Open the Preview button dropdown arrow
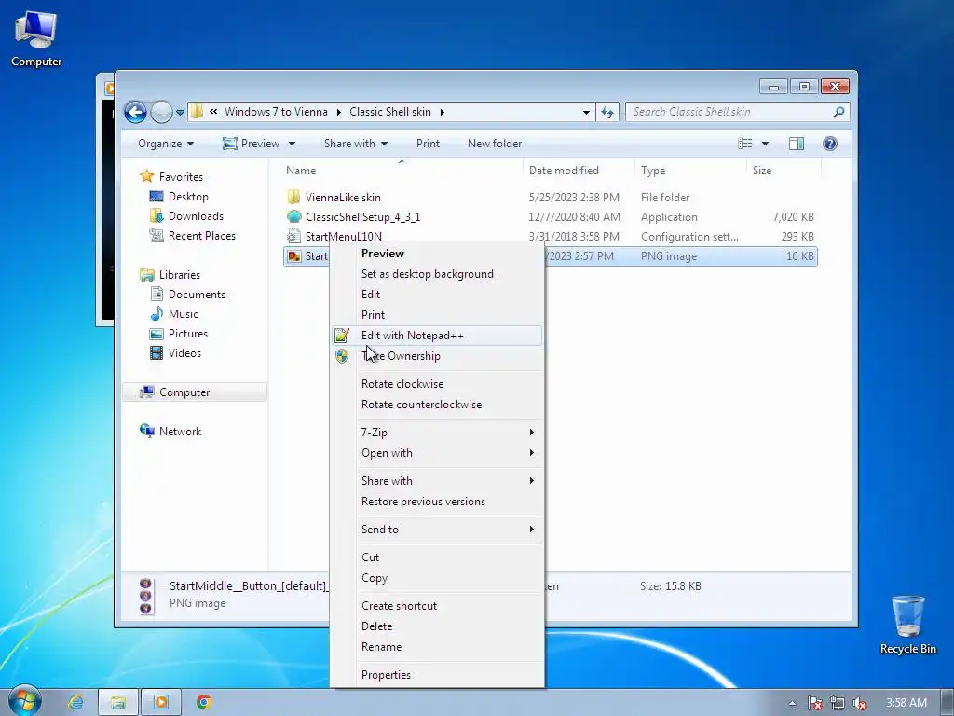Image resolution: width=954 pixels, height=716 pixels. (292, 144)
